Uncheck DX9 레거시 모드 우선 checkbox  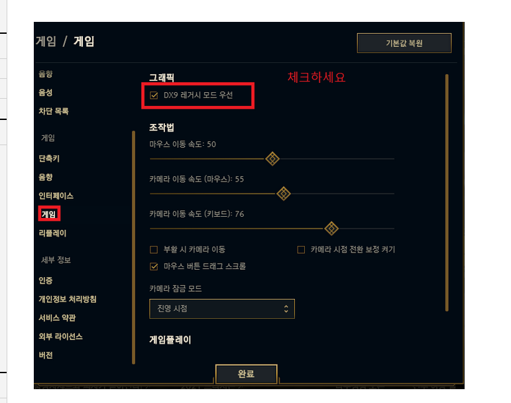pyautogui.click(x=154, y=95)
